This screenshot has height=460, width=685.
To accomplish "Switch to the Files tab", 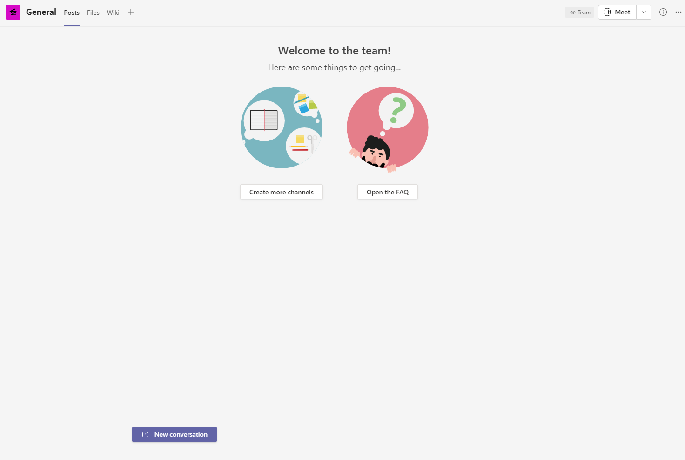I will tap(93, 13).
